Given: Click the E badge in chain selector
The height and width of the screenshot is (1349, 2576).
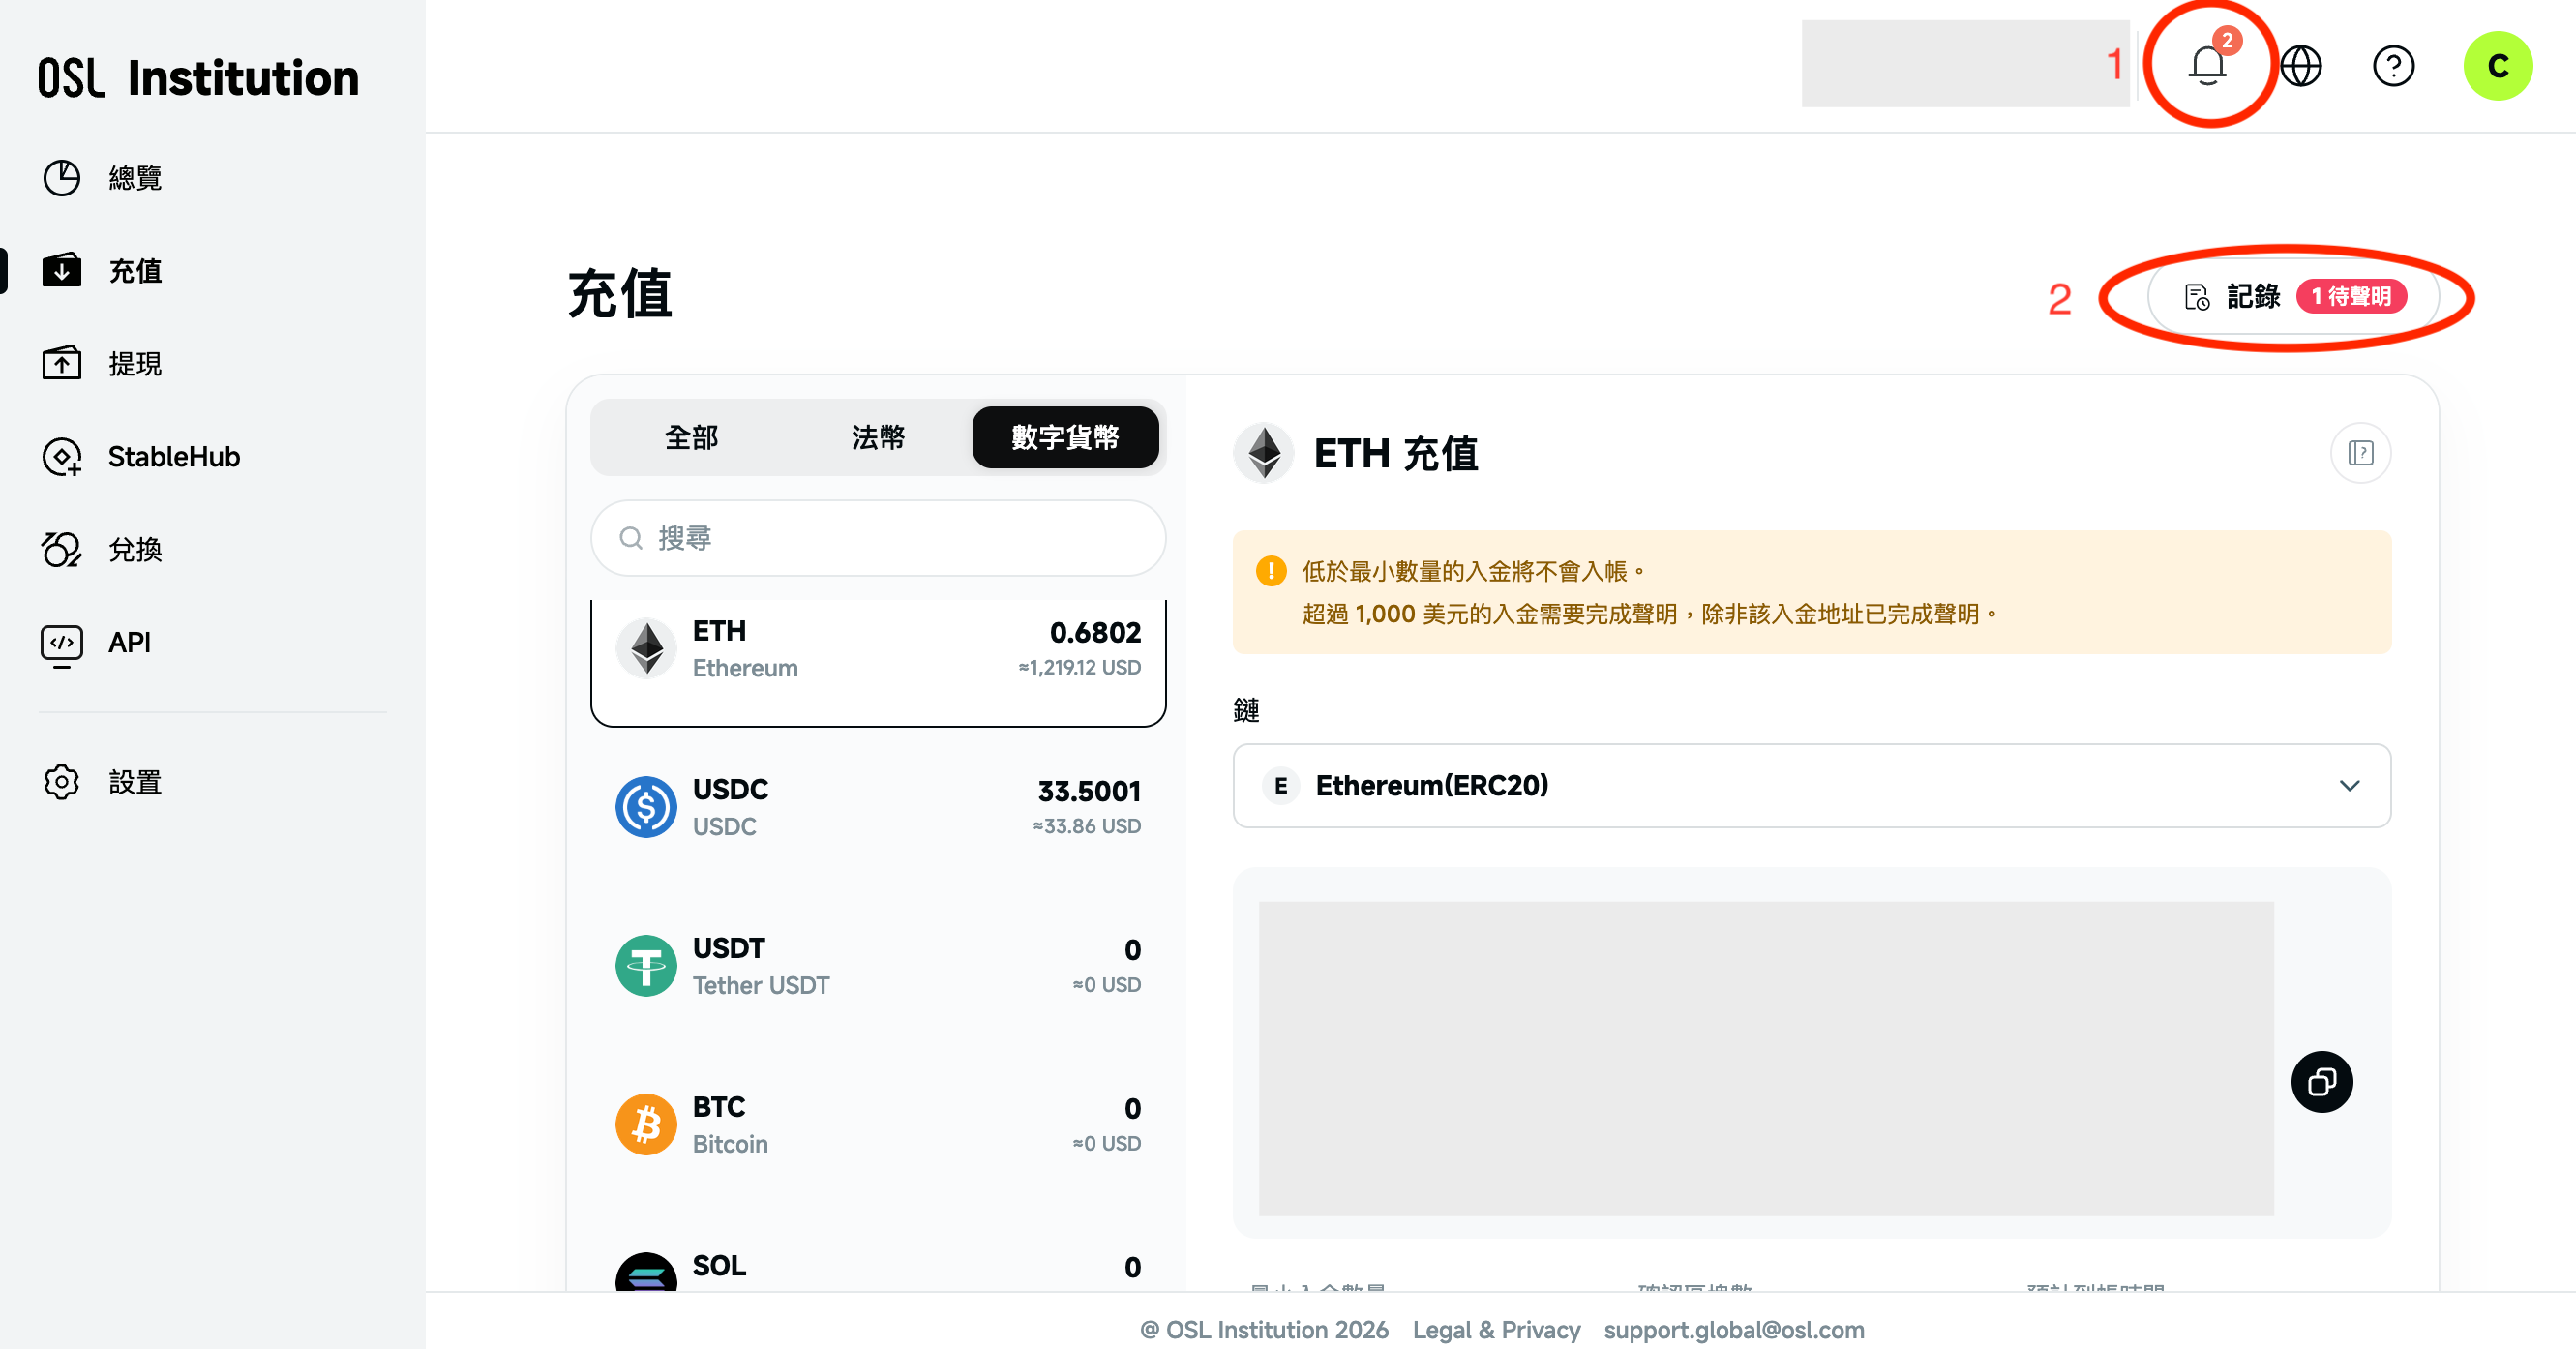Looking at the screenshot, I should (x=1280, y=786).
